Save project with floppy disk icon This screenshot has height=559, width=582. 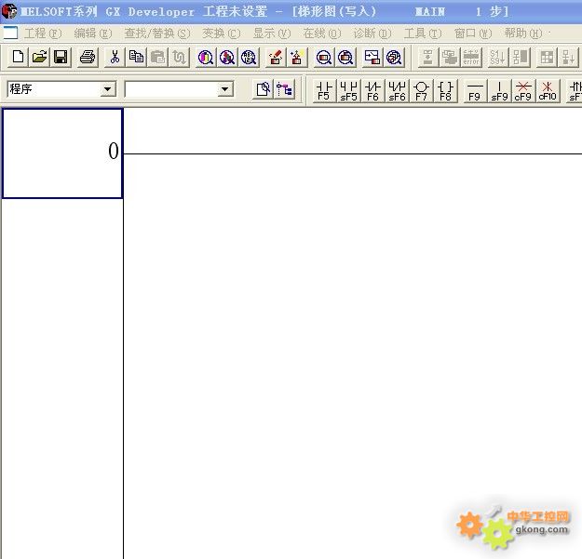click(x=61, y=57)
